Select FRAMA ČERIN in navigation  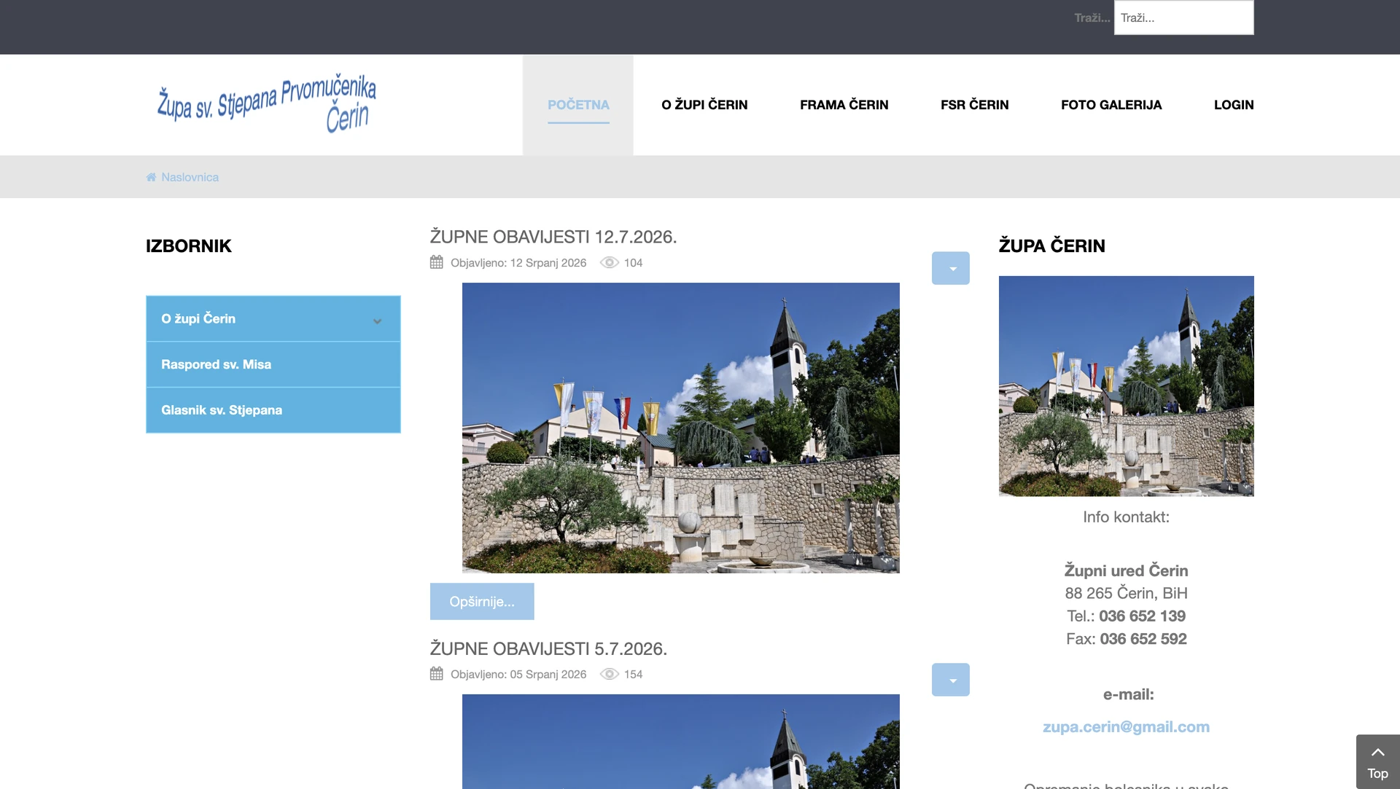(844, 105)
